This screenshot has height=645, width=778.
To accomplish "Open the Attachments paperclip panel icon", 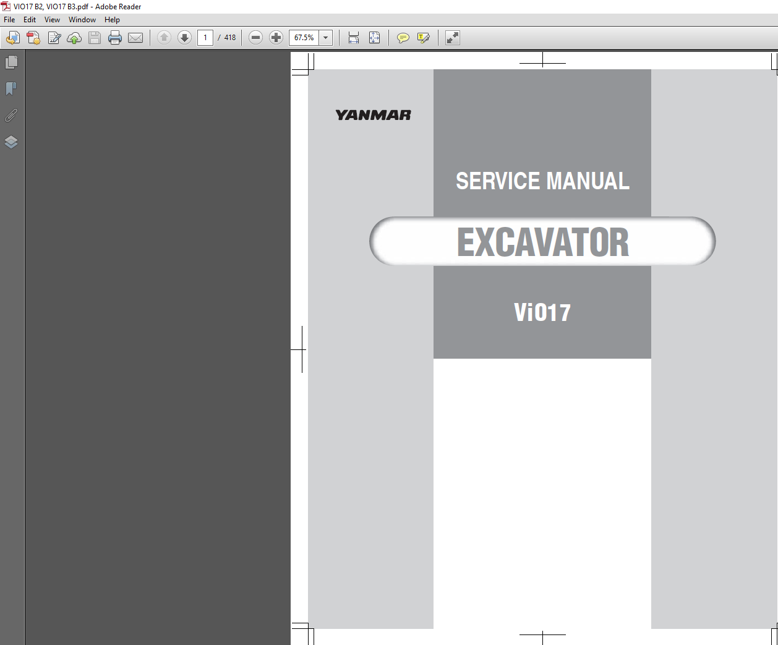I will (x=11, y=116).
